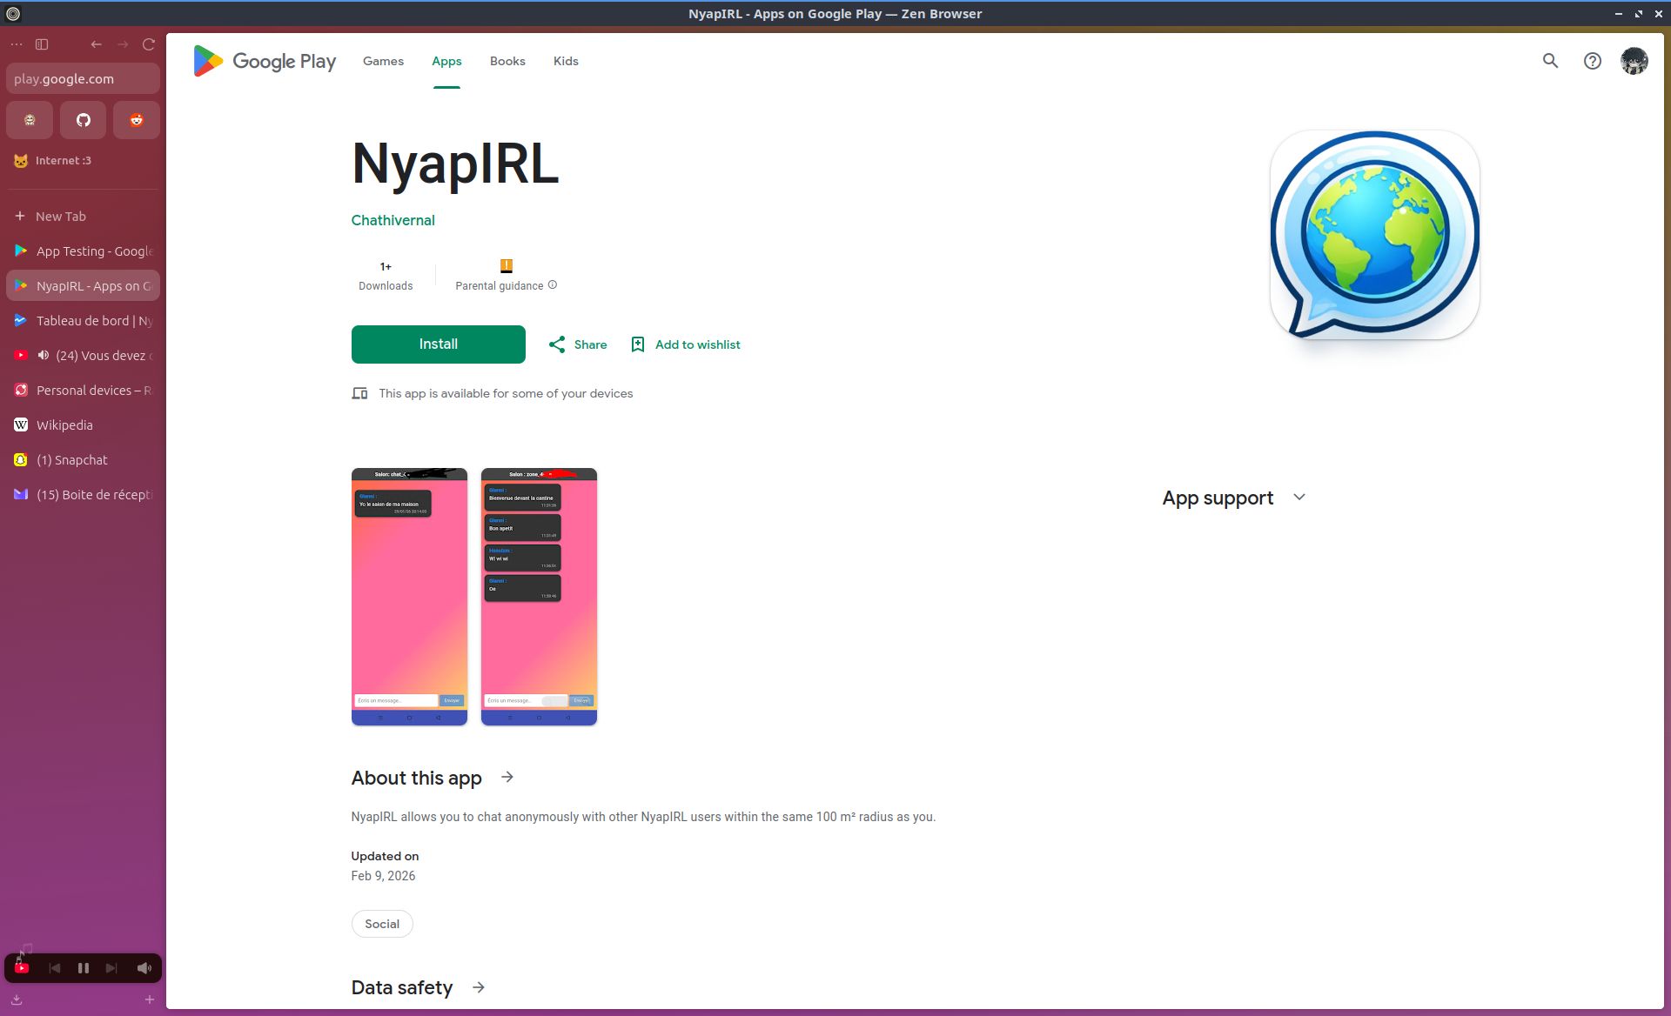Viewport: 1671px width, 1016px height.
Task: Open About this app arrow
Action: tap(507, 777)
